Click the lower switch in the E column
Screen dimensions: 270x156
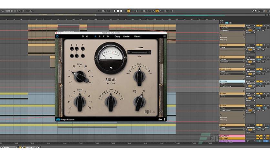tap(72, 56)
